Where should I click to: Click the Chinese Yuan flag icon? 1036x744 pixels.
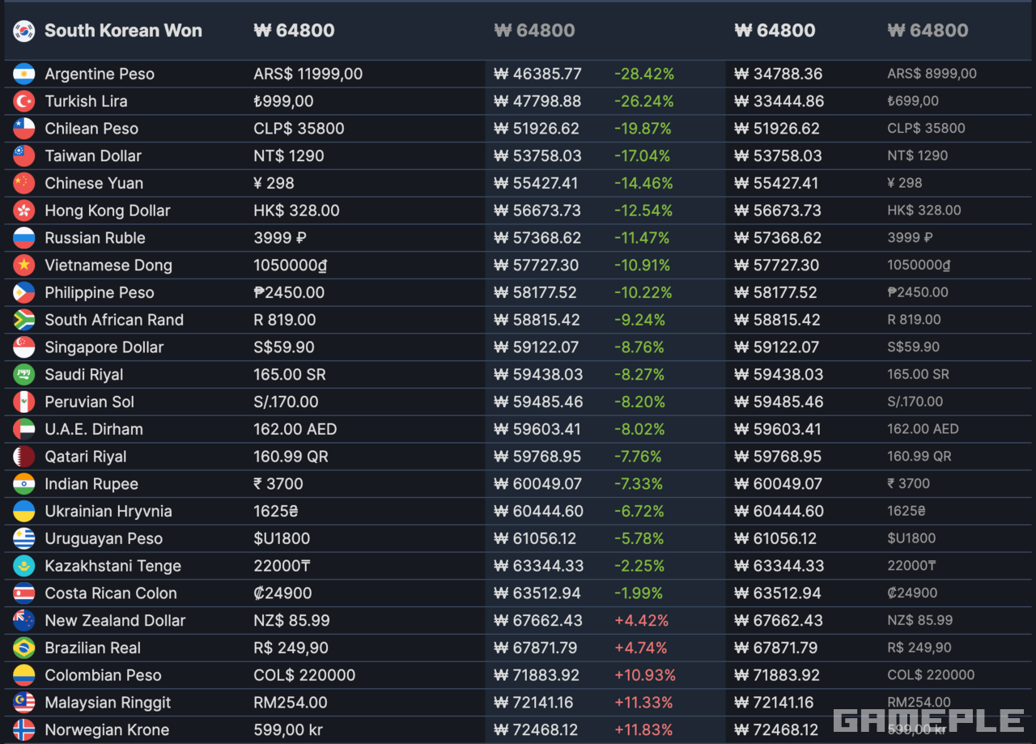tap(24, 183)
